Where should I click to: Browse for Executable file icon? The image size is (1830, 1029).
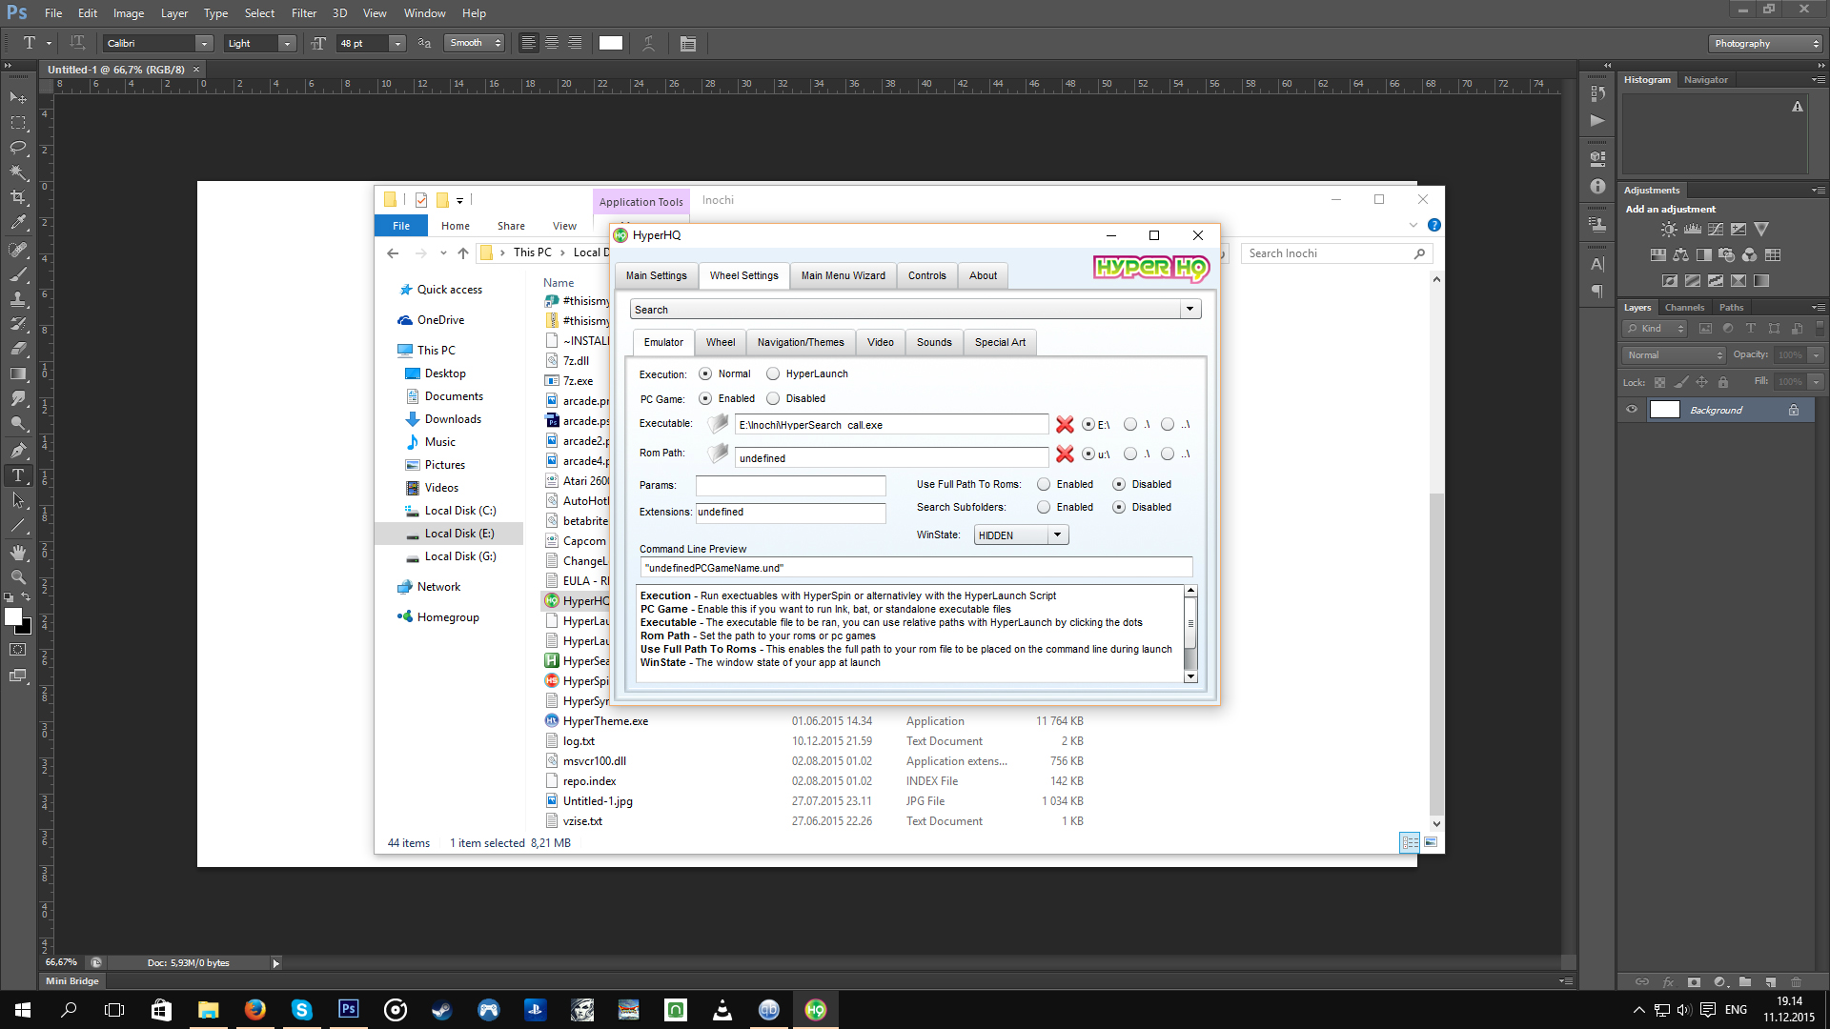pos(718,423)
